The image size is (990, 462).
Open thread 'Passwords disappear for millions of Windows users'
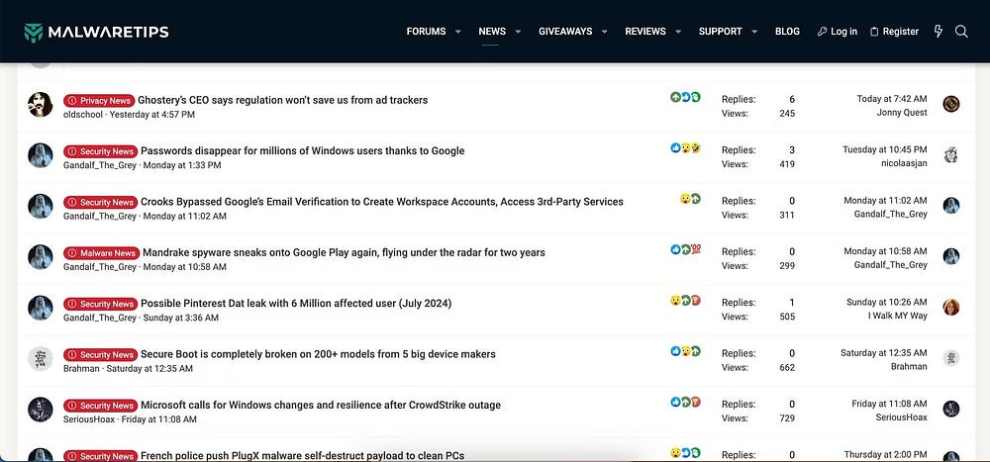[x=302, y=151]
